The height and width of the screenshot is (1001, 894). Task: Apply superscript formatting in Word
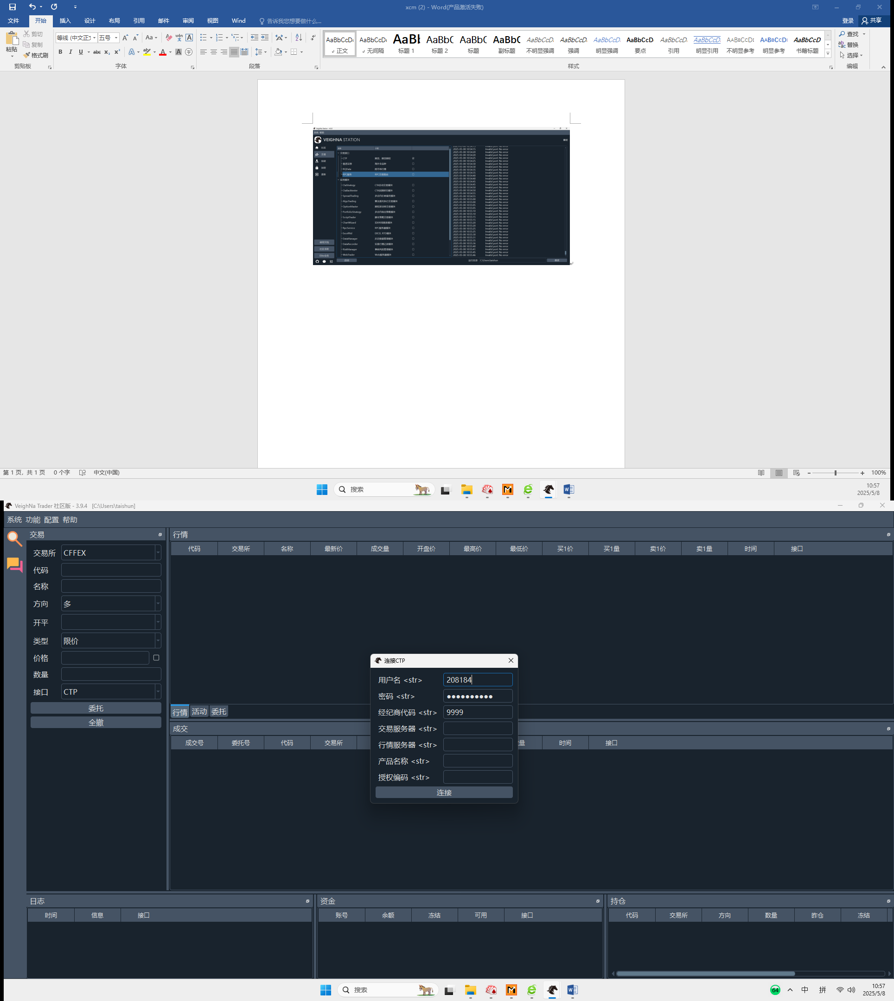click(x=117, y=52)
